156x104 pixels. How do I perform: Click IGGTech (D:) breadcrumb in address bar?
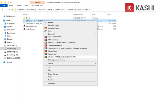(x=31, y=10)
